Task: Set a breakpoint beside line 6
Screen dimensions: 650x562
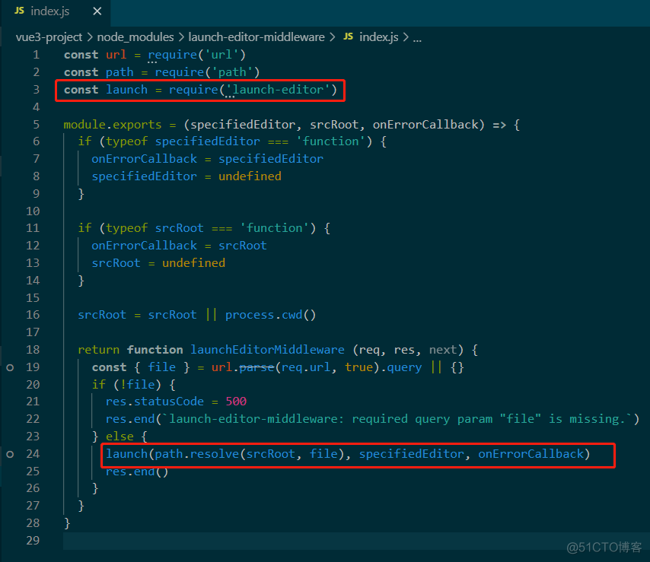Action: pyautogui.click(x=10, y=141)
